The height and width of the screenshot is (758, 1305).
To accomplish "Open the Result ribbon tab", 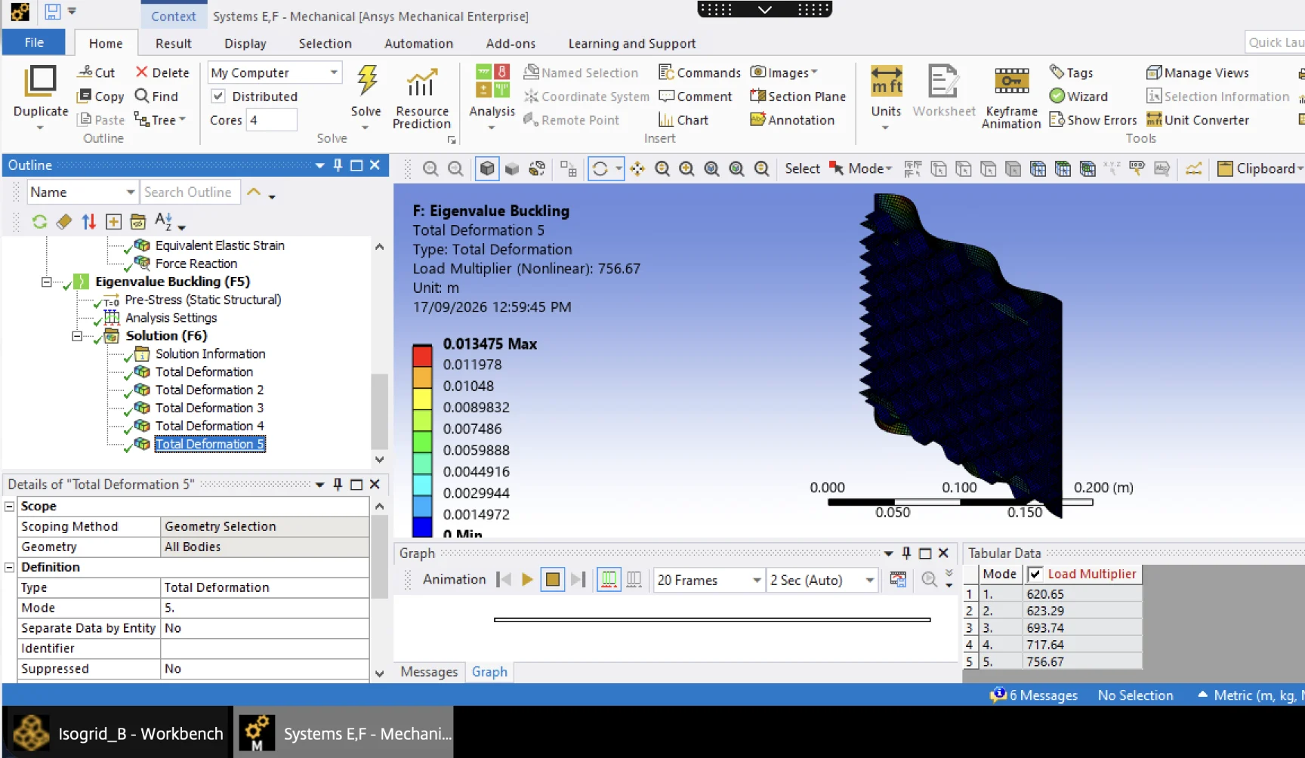I will tap(173, 43).
